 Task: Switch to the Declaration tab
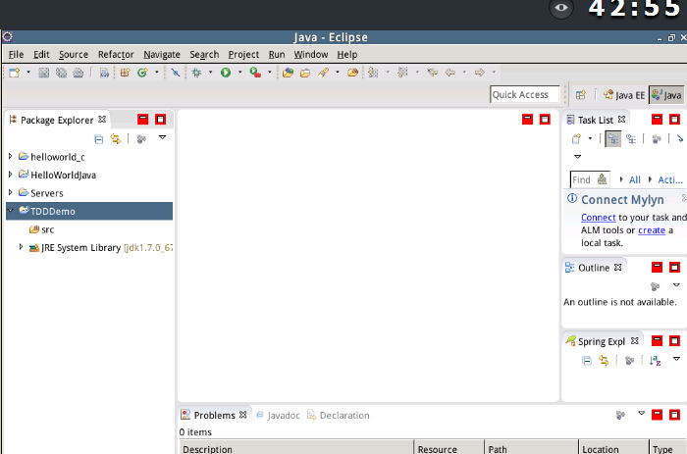[x=339, y=415]
